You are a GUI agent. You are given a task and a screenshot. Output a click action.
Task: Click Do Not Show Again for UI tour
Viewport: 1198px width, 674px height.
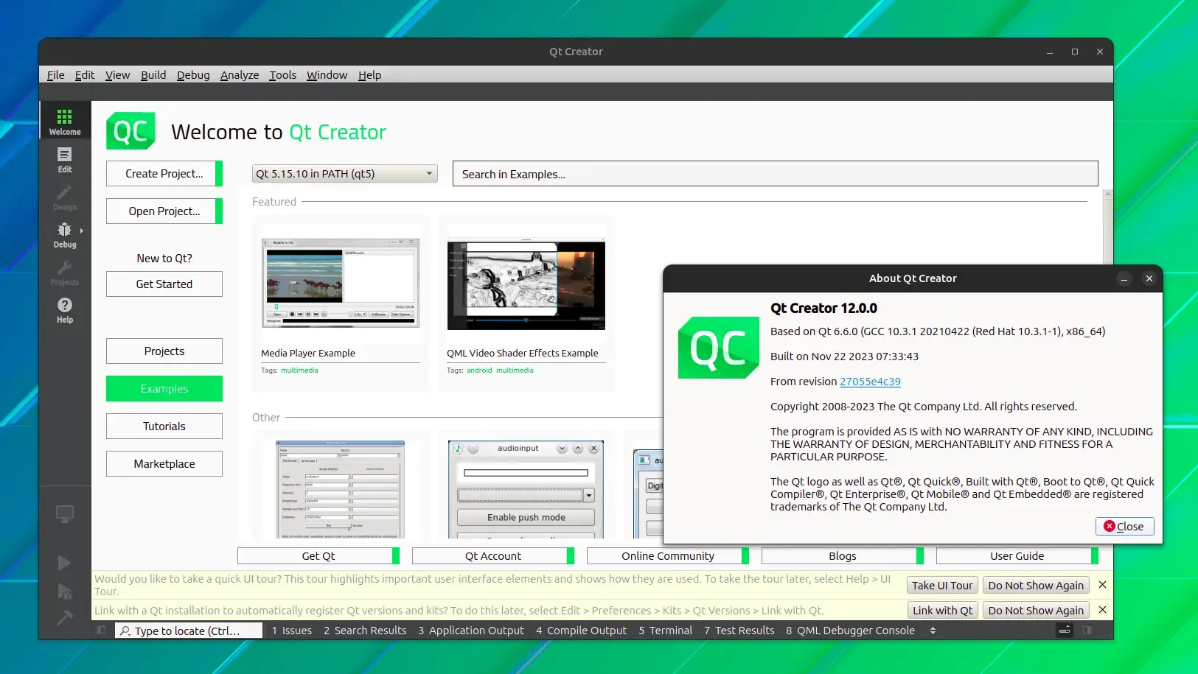click(1036, 586)
